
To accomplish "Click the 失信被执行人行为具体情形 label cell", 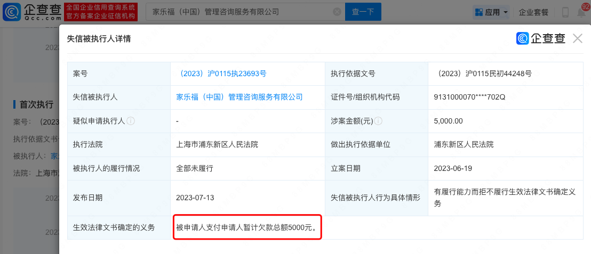I will (376, 198).
